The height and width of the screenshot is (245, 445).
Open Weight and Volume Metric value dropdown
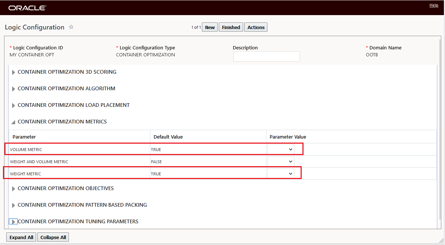coord(281,161)
